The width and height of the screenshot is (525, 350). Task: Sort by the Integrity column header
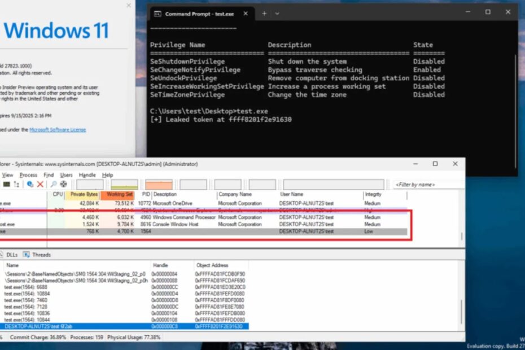[385, 194]
